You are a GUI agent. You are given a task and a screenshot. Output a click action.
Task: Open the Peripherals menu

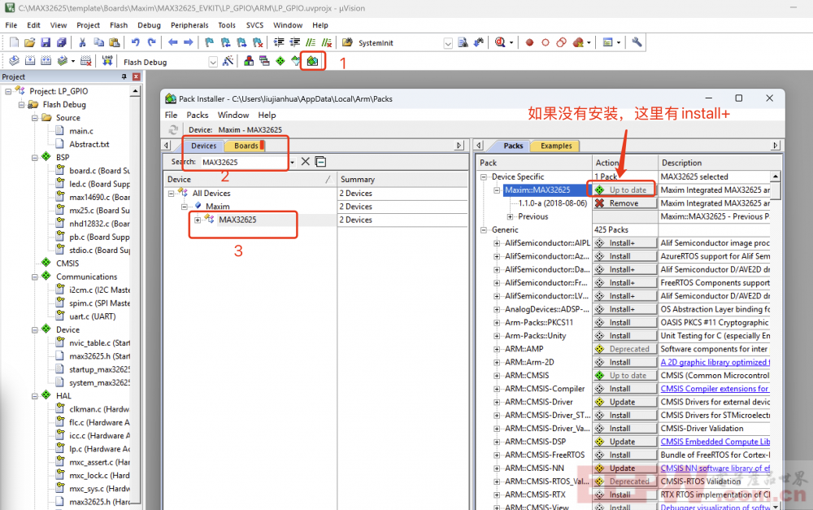[x=189, y=25]
